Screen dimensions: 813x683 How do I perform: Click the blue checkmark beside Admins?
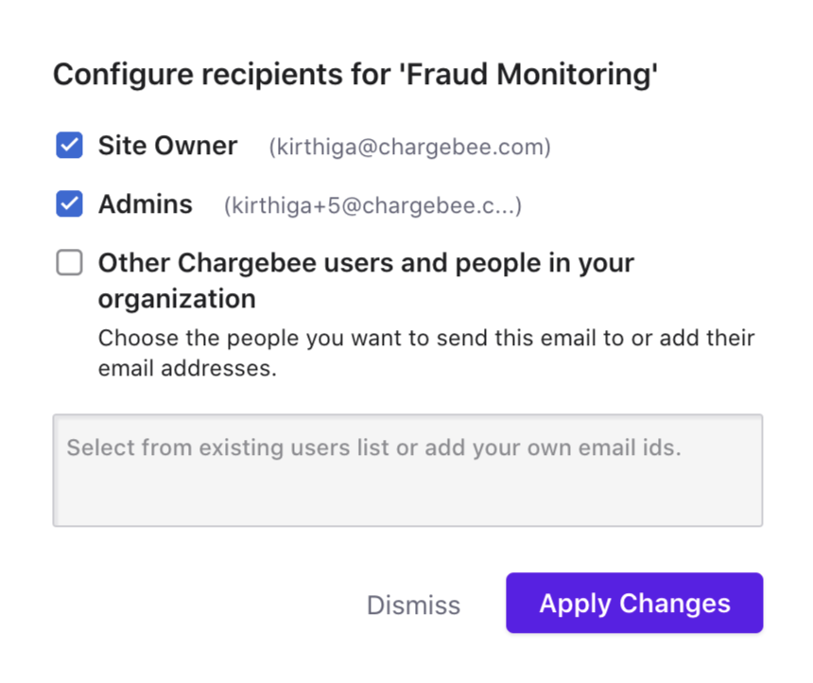point(69,204)
